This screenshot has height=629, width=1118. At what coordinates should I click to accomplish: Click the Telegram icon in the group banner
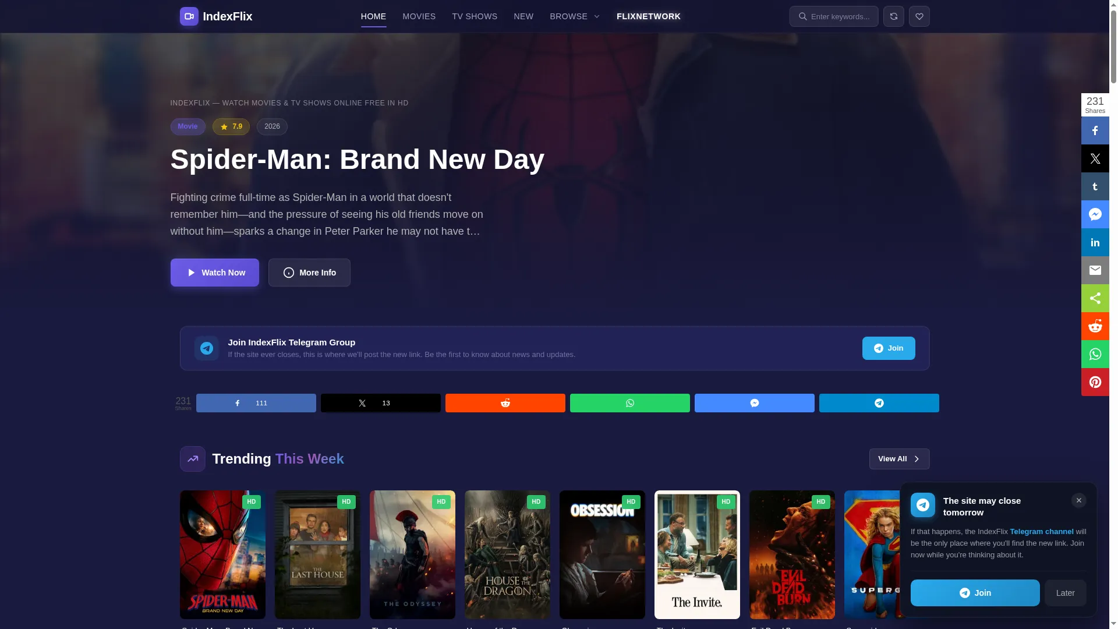click(x=206, y=348)
